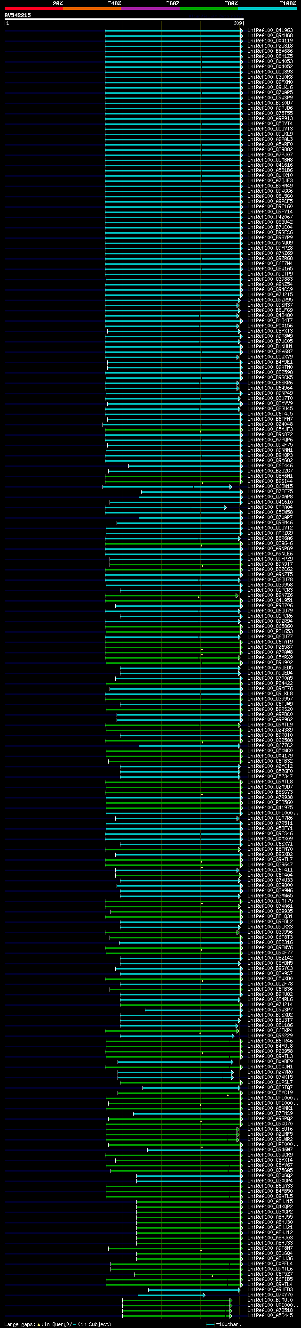Screen dimensions: 301x1328
Task: Select hit UniRef100_C6T5Z7
Action: pyautogui.click(x=270, y=1274)
